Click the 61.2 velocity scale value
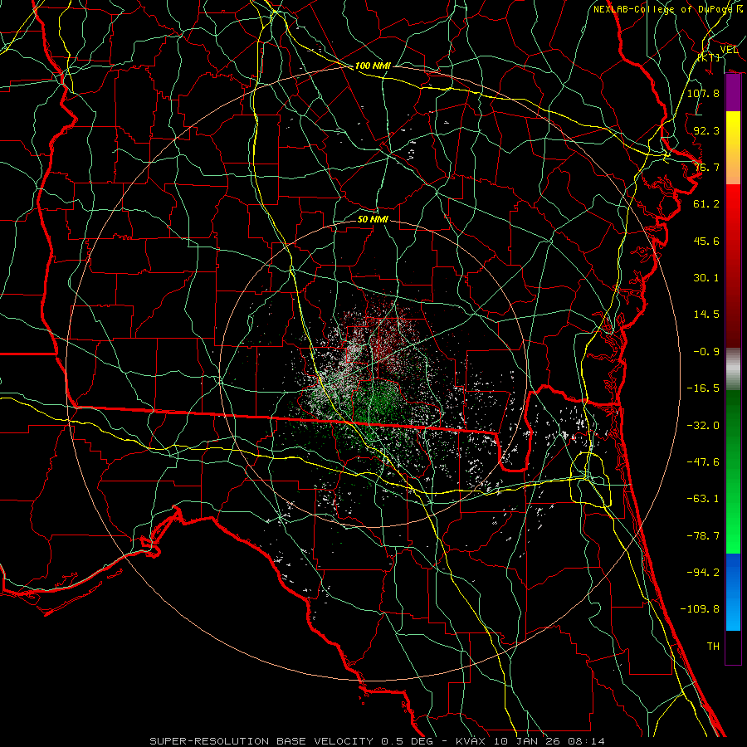Screen dimensions: 747x747 (x=706, y=204)
